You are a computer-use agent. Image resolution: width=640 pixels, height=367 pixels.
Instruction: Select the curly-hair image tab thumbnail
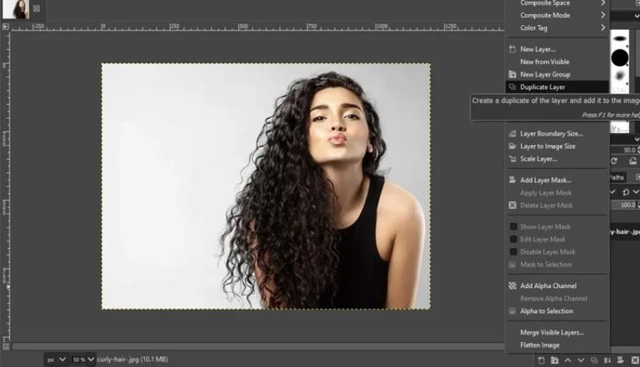(16, 9)
